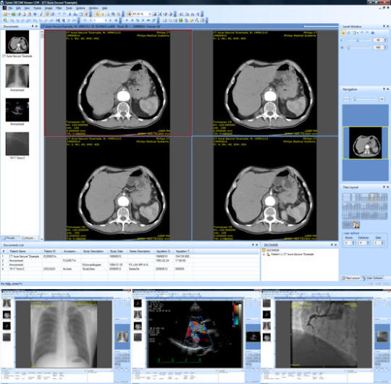The image size is (391, 384).
Task: Toggle auto-hide pin on the Documents List panel
Action: [x=253, y=245]
